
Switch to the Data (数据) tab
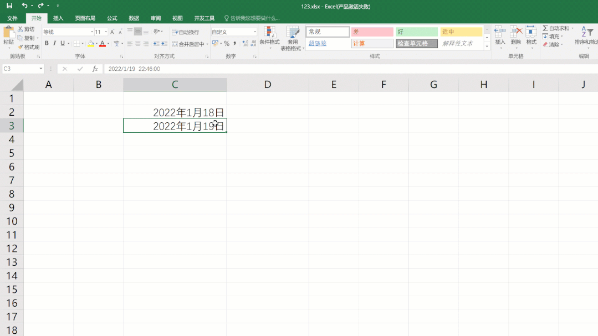(x=134, y=18)
